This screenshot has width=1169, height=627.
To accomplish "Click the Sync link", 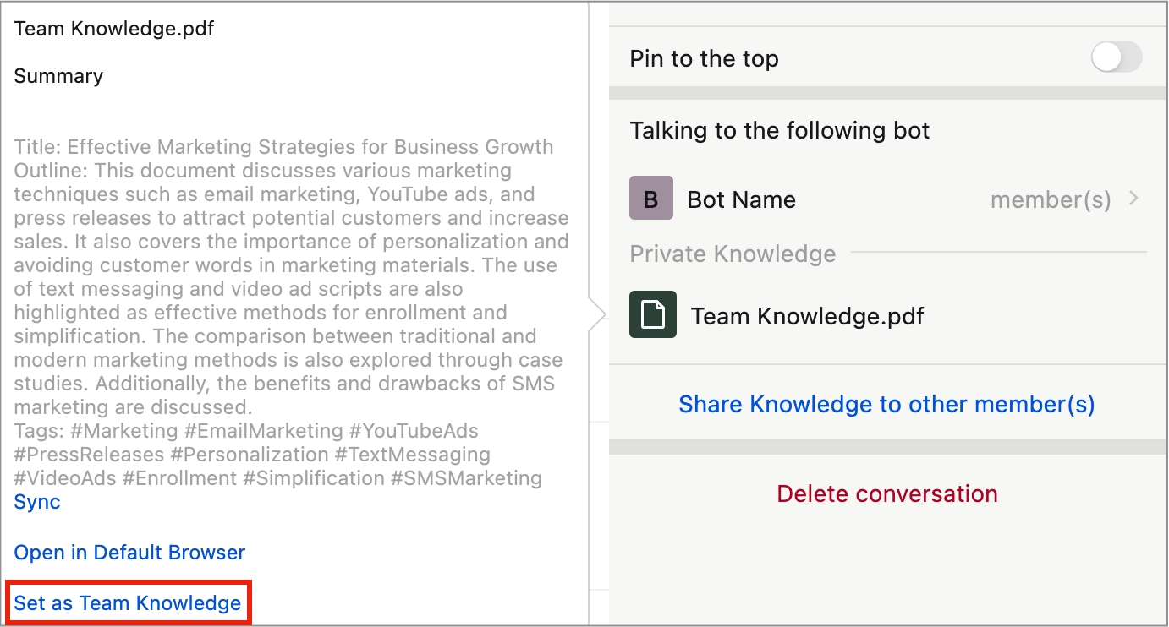I will point(37,502).
